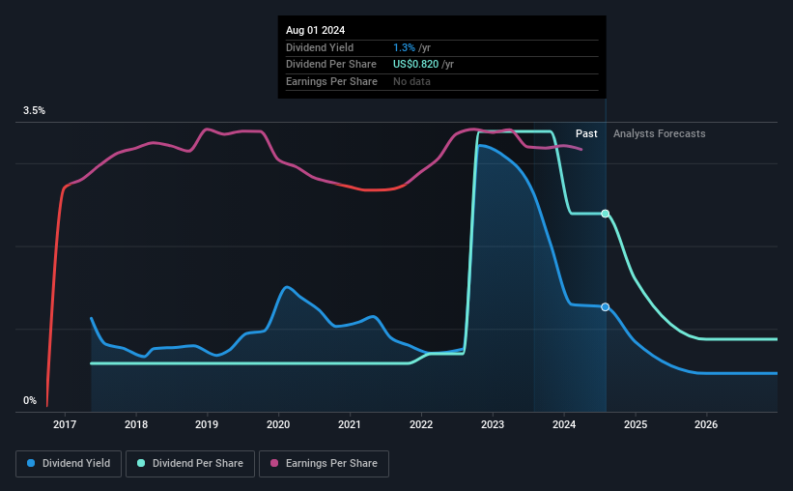The image size is (793, 491).
Task: Click the 2025 x-axis label
Action: pyautogui.click(x=636, y=424)
